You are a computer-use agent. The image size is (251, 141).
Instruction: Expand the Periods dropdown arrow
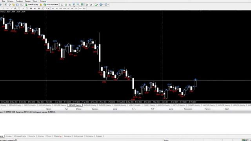(x=103, y=5)
